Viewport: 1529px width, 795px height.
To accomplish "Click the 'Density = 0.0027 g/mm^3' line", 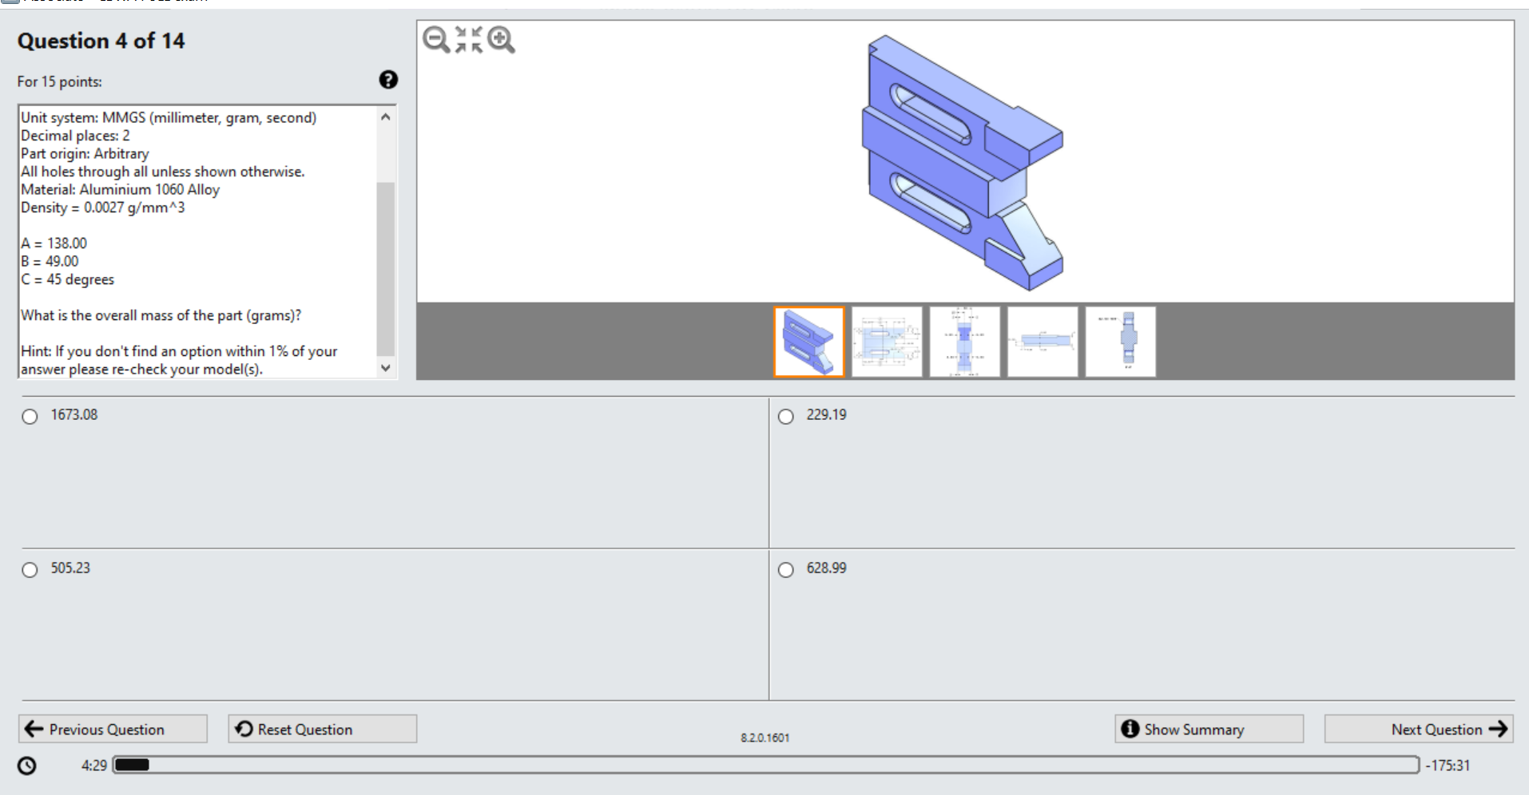I will click(103, 208).
